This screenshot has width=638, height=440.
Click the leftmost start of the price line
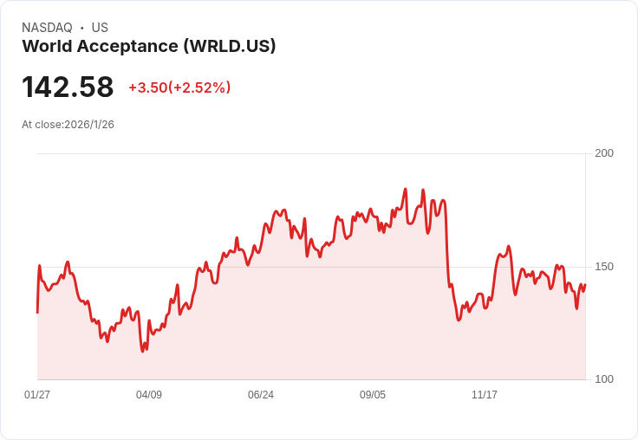click(37, 313)
